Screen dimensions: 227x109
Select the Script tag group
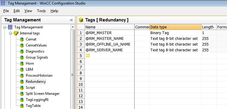[30, 88]
